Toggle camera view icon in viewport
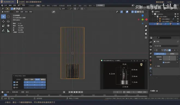The image size is (180, 105). click(146, 34)
